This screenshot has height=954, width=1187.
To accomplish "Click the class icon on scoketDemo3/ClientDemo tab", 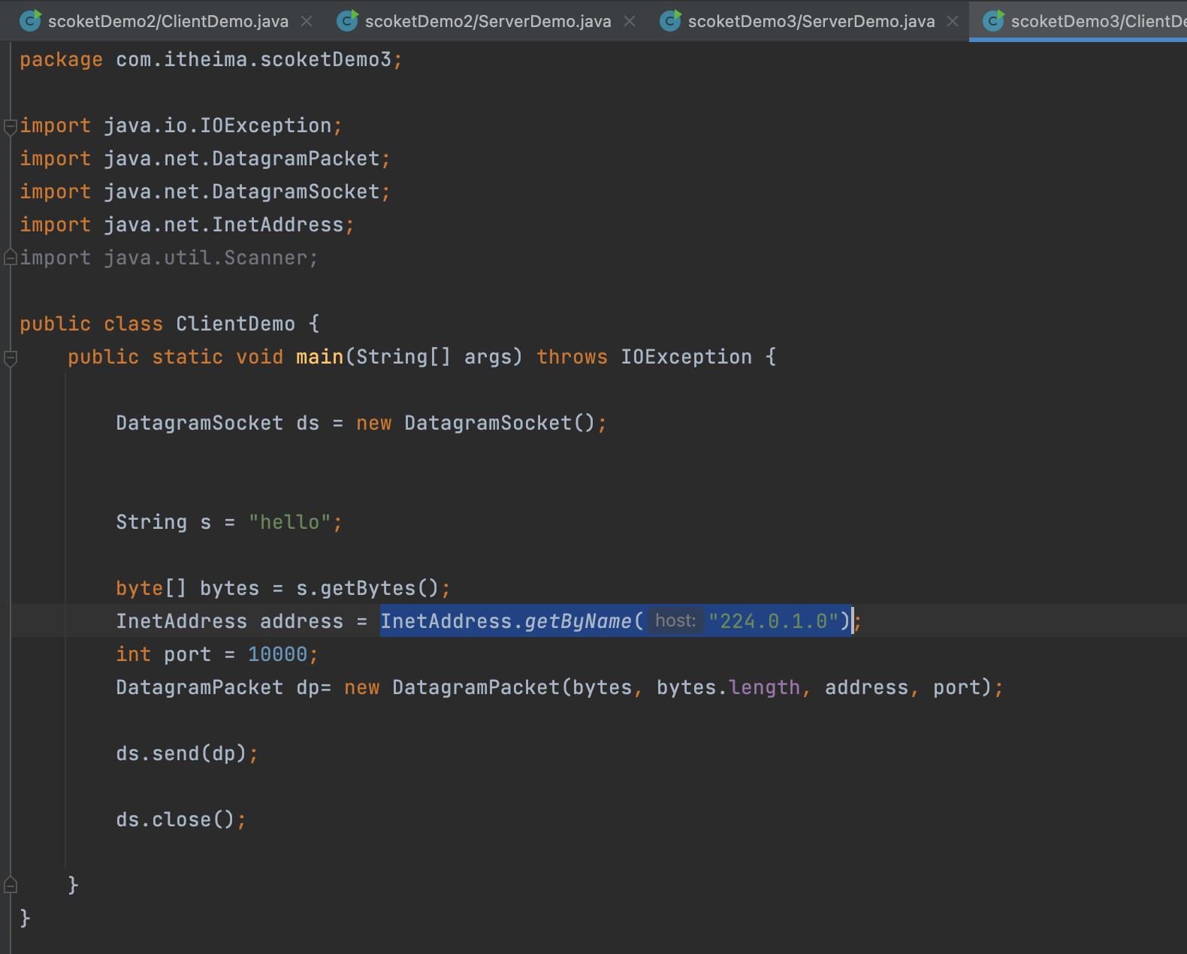I will 993,20.
